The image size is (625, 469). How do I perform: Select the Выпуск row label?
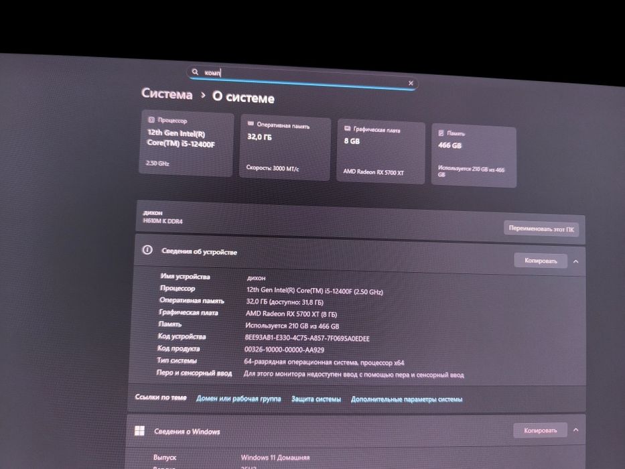tap(165, 458)
